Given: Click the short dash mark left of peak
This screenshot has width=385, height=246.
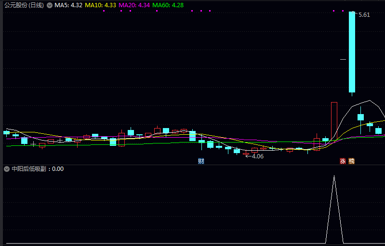Looking at the screenshot, I should tap(343, 59).
